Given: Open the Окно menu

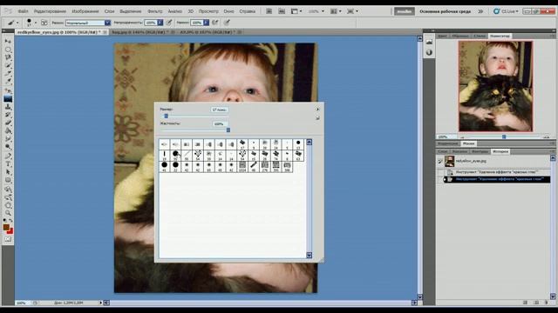Looking at the screenshot, I should point(228,11).
